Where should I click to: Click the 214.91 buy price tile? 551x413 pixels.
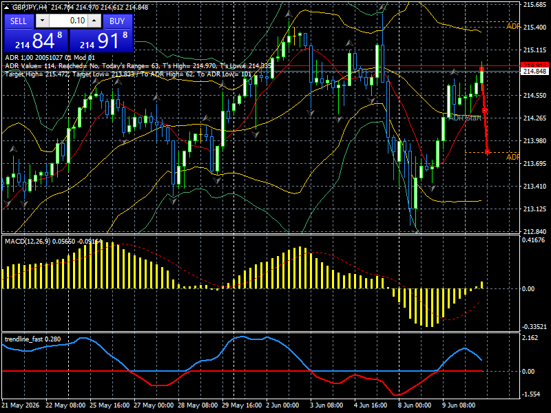(x=101, y=41)
